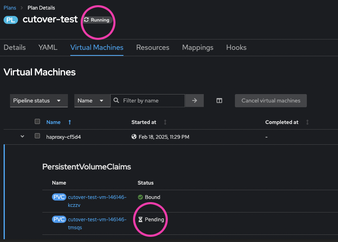
Task: Go to Plans breadcrumb link
Action: (10, 8)
